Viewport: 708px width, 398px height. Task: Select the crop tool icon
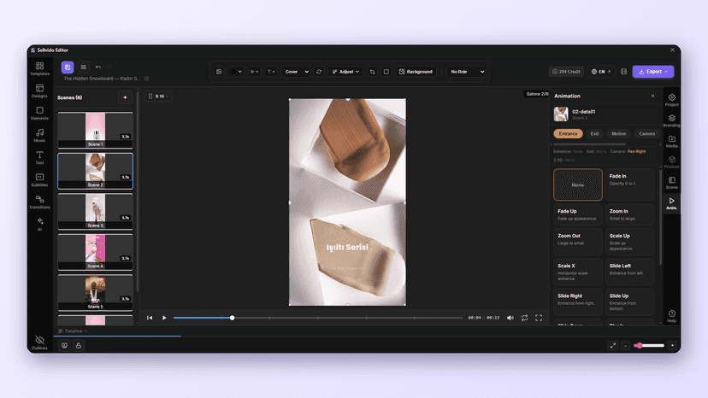372,72
